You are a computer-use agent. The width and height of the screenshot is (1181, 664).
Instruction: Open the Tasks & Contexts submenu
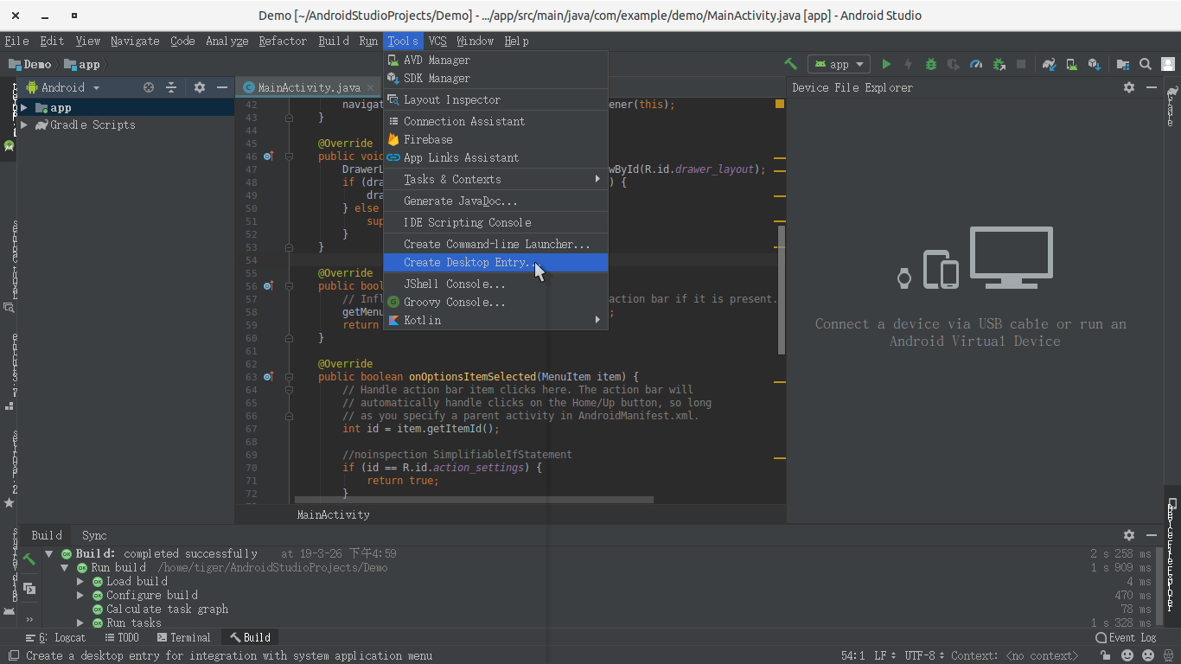pos(495,179)
